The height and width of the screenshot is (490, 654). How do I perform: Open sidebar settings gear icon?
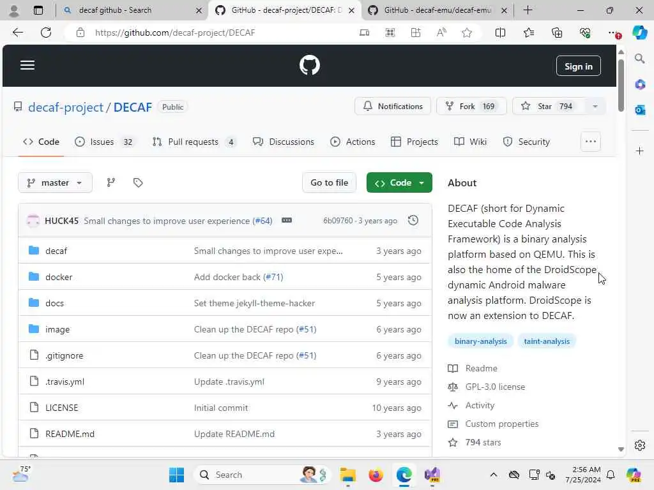639,445
